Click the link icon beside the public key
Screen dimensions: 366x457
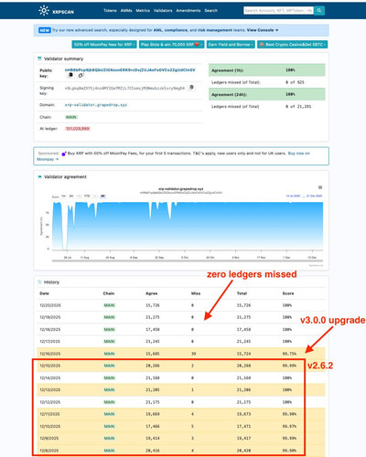(x=81, y=75)
